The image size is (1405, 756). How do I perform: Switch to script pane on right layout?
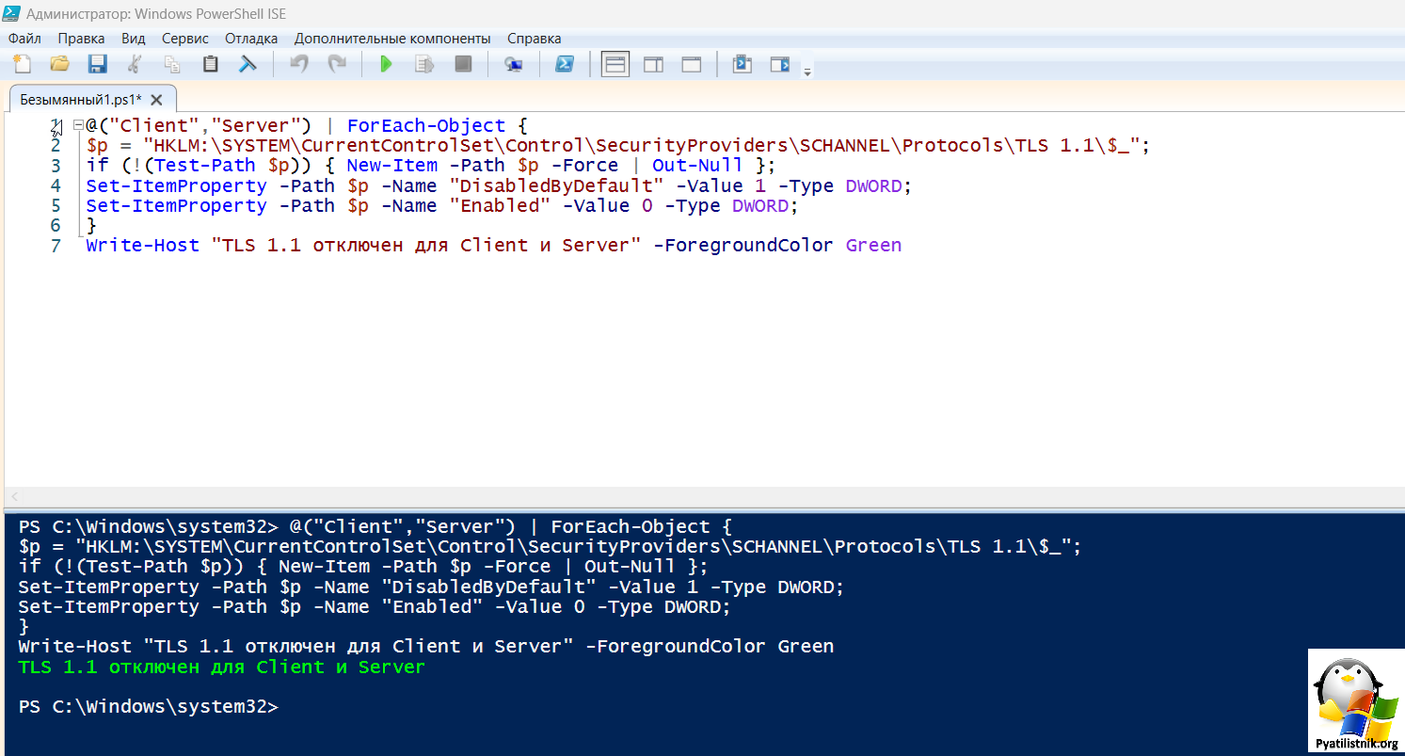click(653, 64)
